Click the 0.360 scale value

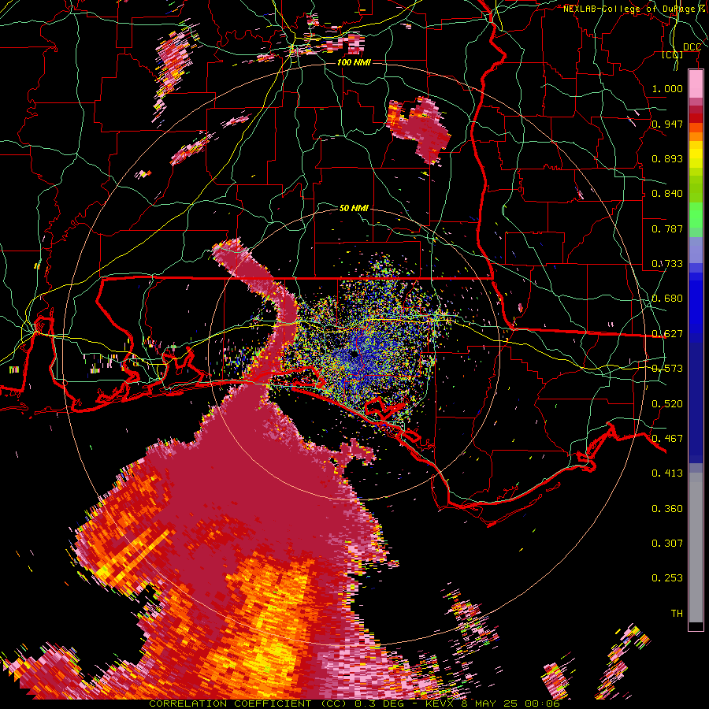tap(667, 509)
